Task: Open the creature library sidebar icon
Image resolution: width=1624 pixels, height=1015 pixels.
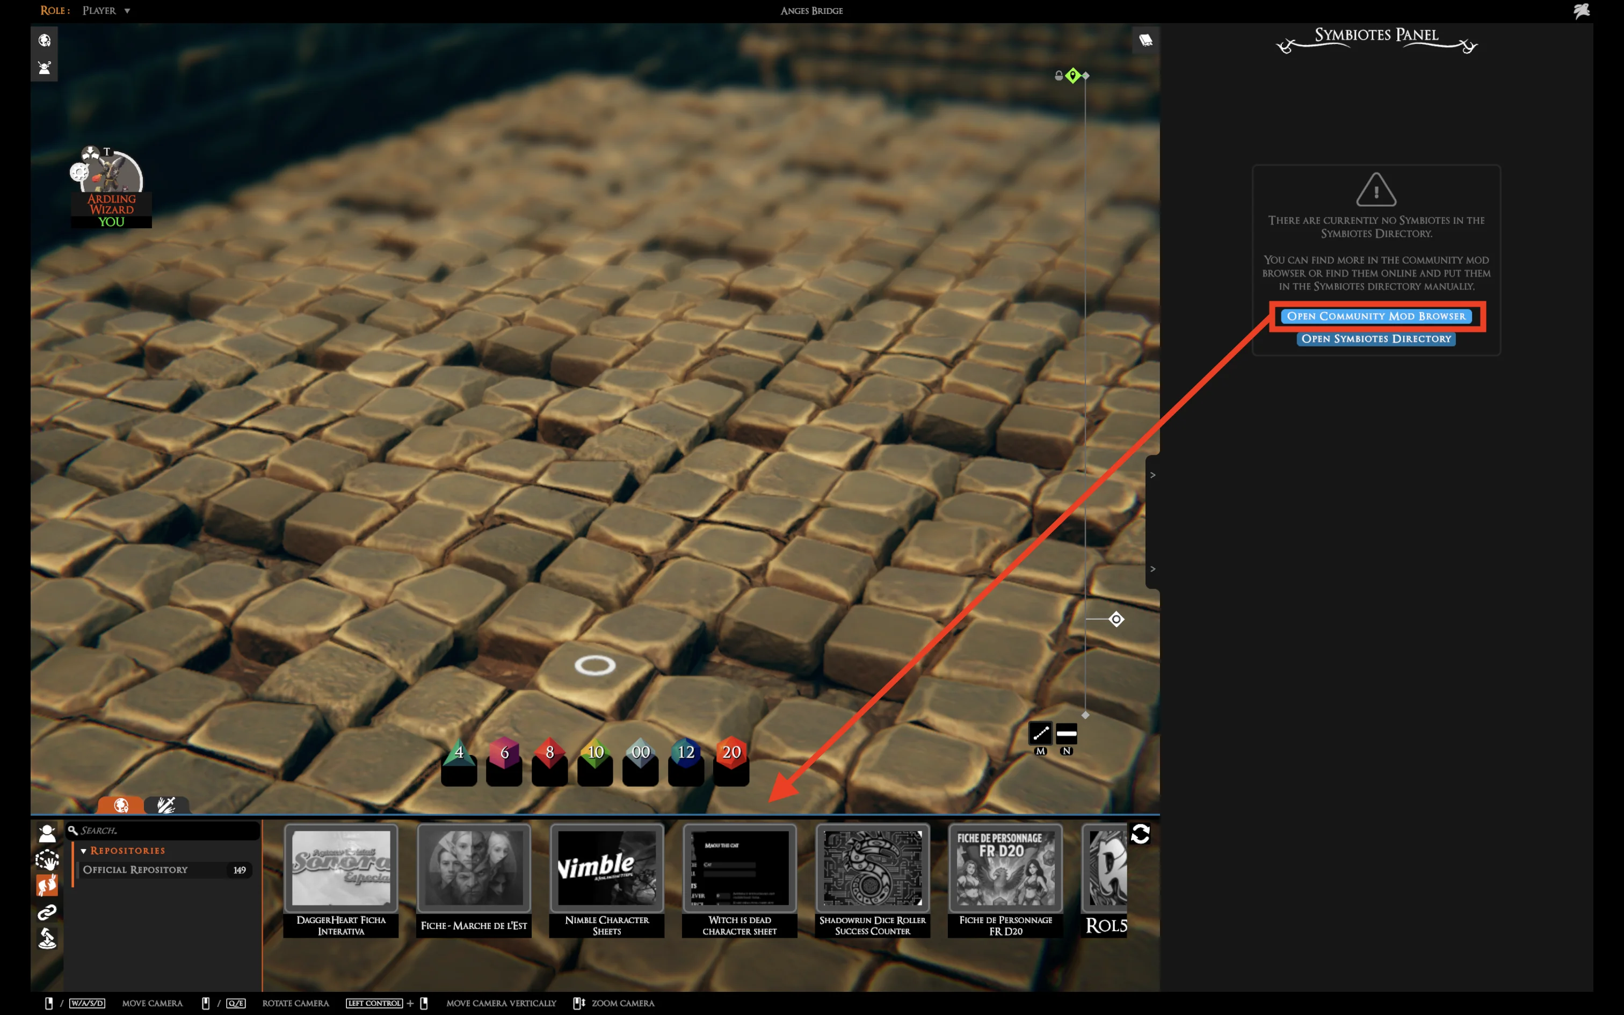Action: 47,833
